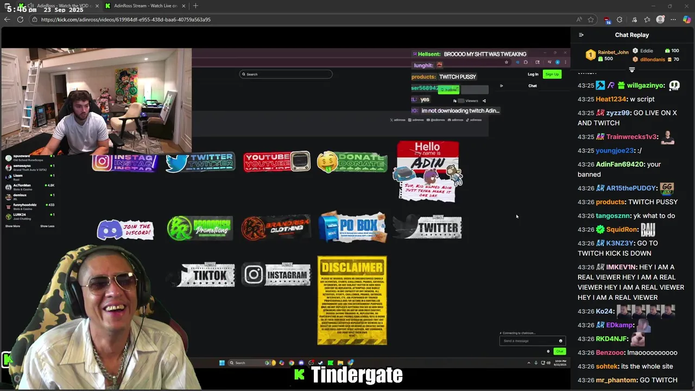The height and width of the screenshot is (391, 695).
Task: Click the green Follow button in video
Action: [449, 90]
